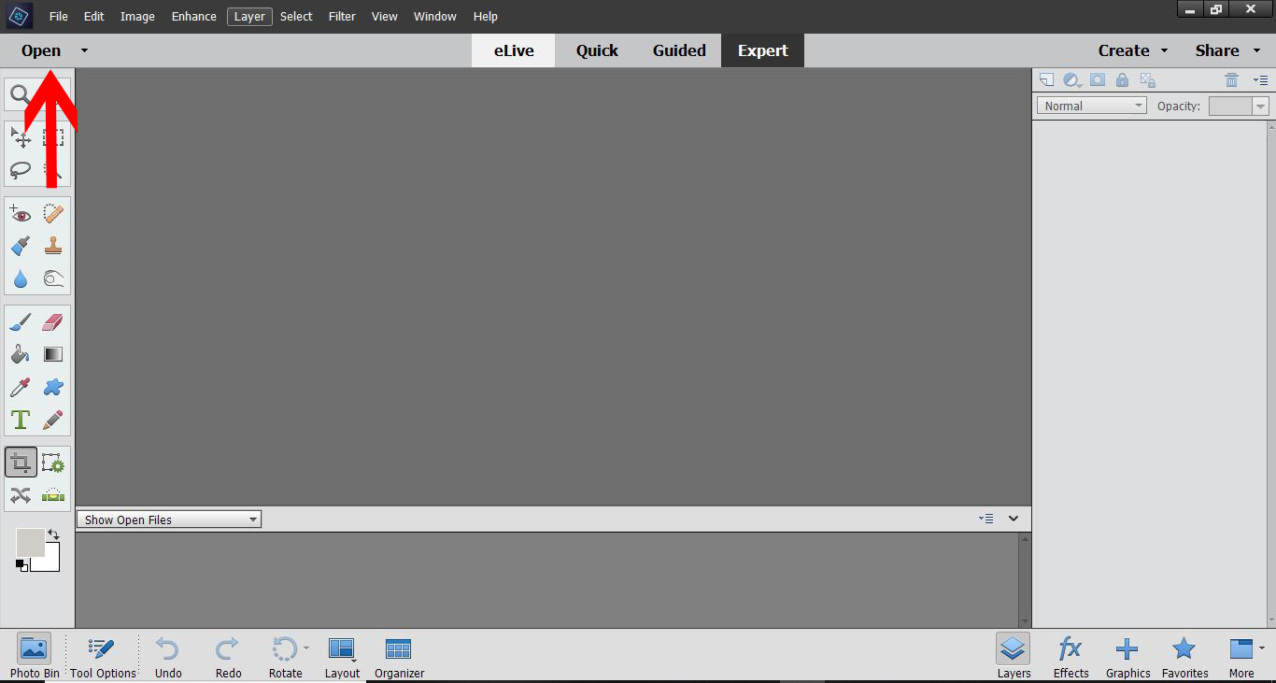Show the Favorites panel
Viewport: 1276px width, 683px height.
pos(1184,656)
